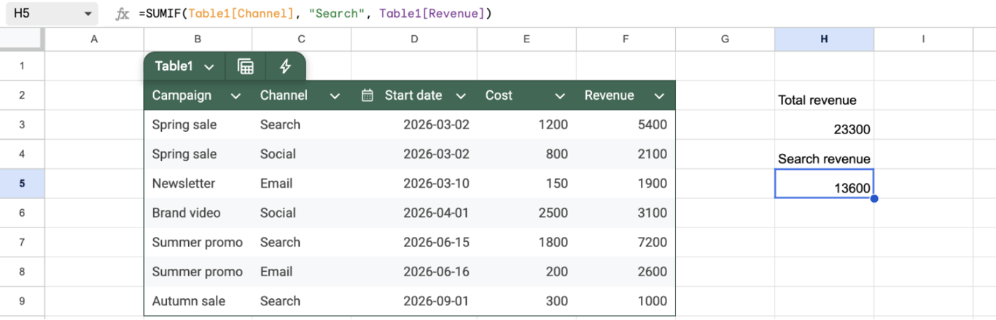996x320 pixels.
Task: Select column E header
Action: [526, 39]
